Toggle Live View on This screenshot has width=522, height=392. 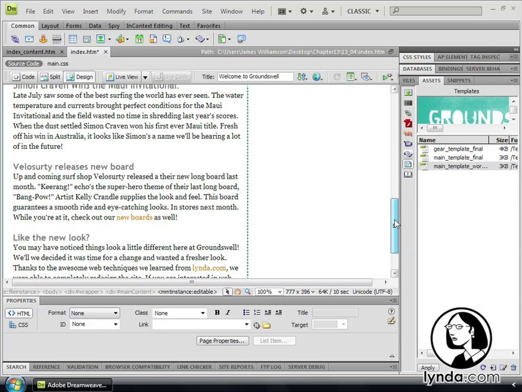coord(122,77)
